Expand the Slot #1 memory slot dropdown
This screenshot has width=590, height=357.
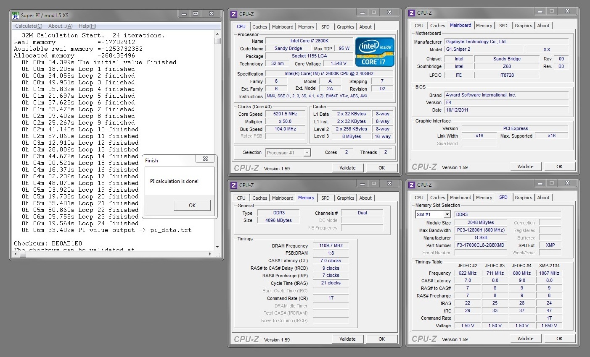(x=447, y=214)
